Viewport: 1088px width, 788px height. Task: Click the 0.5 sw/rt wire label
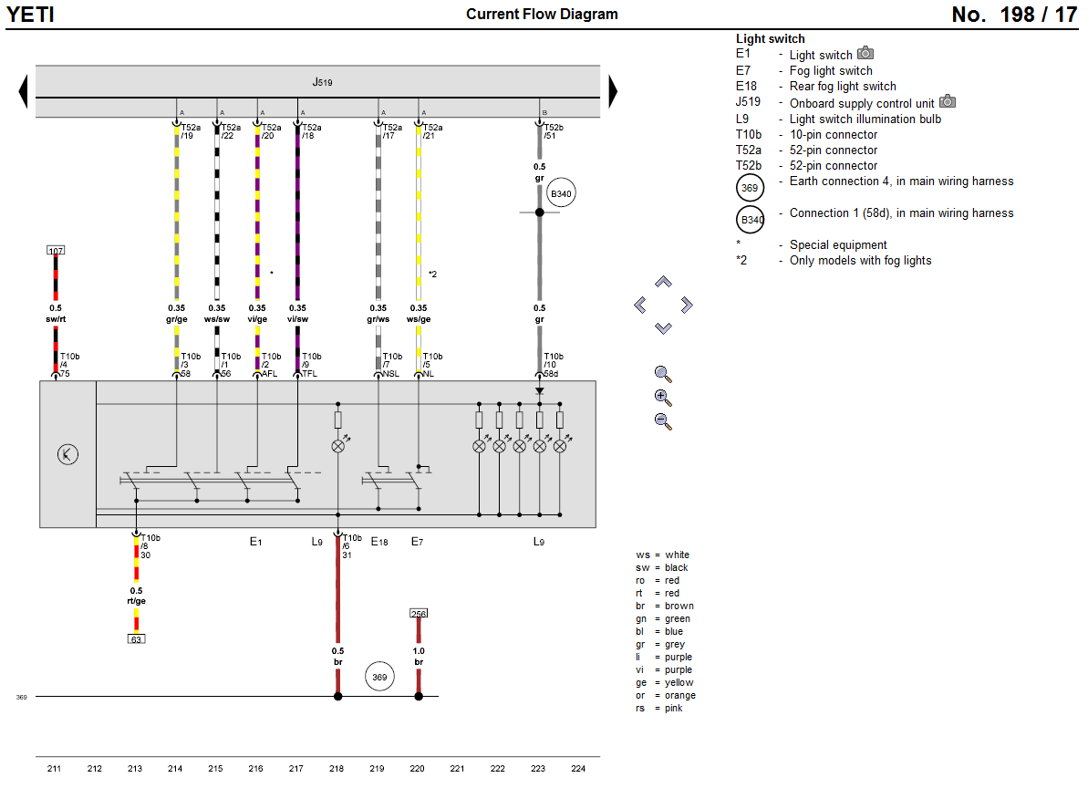tap(56, 314)
